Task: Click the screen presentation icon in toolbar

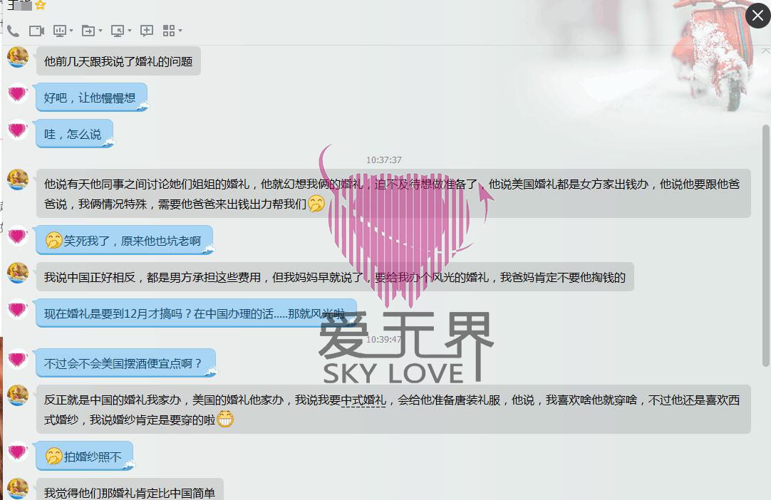Action: (60, 31)
